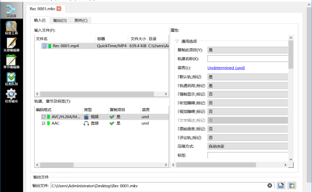Click the QuickTime/MP4 container cell
The height and width of the screenshot is (192, 312).
(112, 46)
